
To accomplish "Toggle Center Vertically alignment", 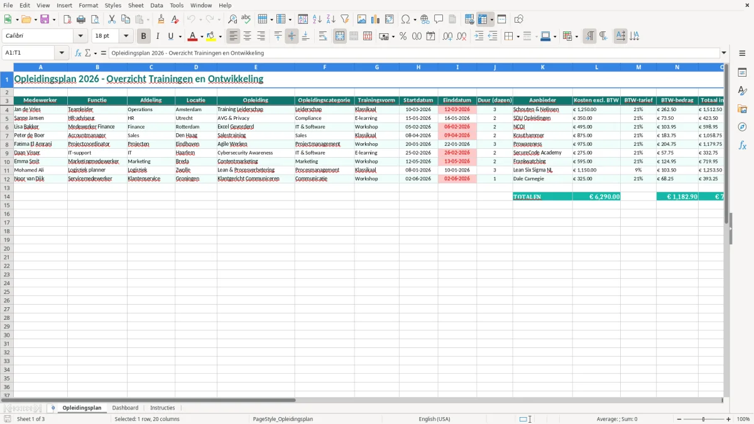I will (x=292, y=36).
